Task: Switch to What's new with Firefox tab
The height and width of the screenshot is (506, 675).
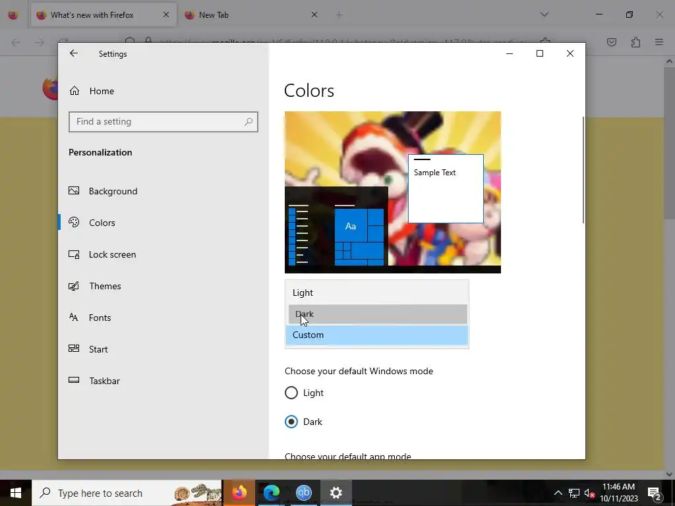Action: [x=103, y=15]
